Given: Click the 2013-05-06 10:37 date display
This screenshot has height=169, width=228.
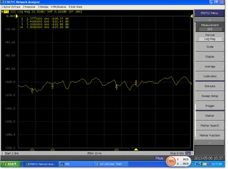Looking at the screenshot, I should point(208,158).
